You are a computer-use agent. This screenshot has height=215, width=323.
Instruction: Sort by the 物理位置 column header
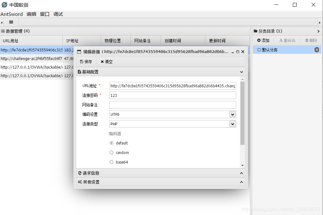pos(116,41)
